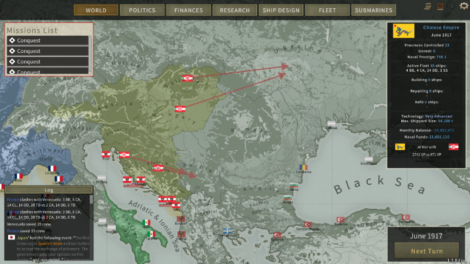The width and height of the screenshot is (470, 264).
Task: Open the red book icon
Action: pos(439,6)
